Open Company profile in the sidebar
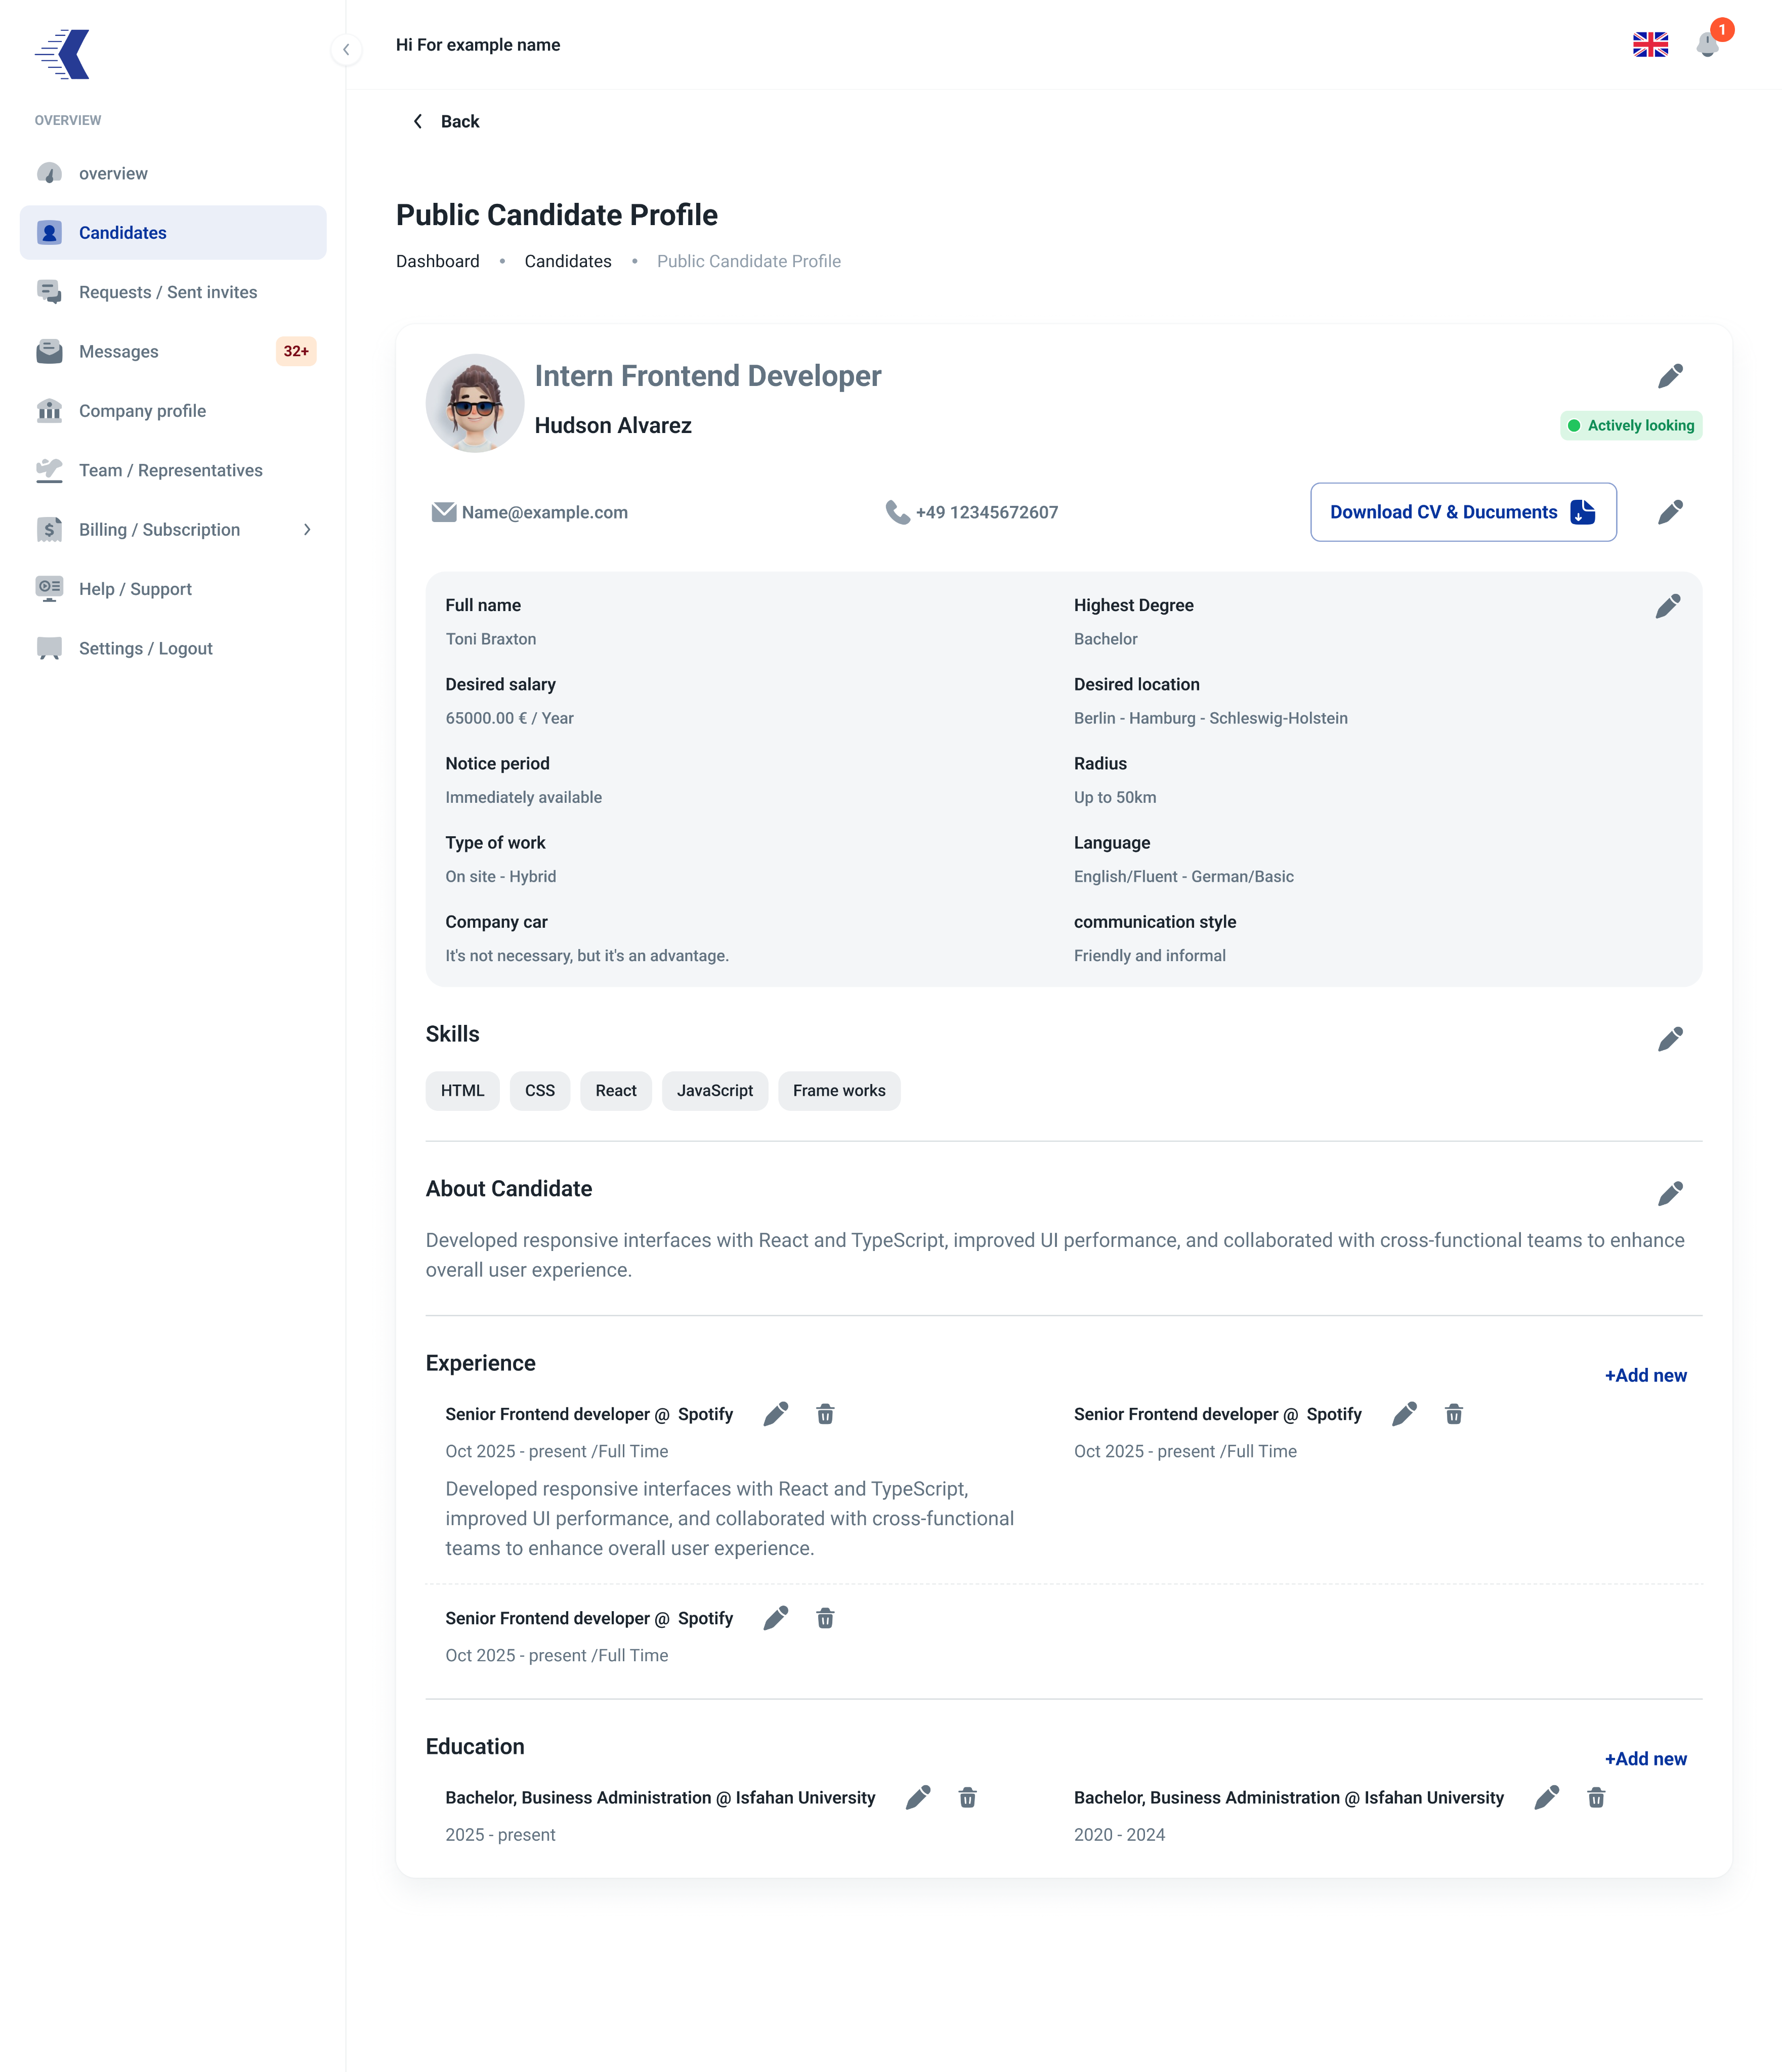 coord(173,411)
